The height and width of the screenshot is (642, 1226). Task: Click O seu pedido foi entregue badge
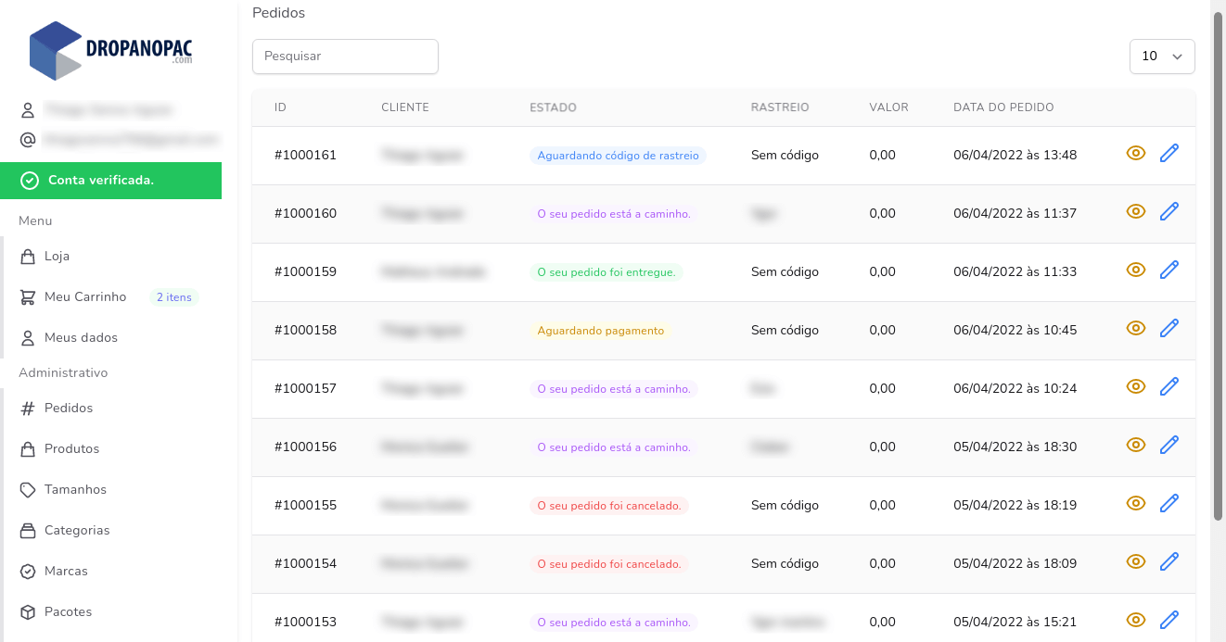(x=607, y=272)
